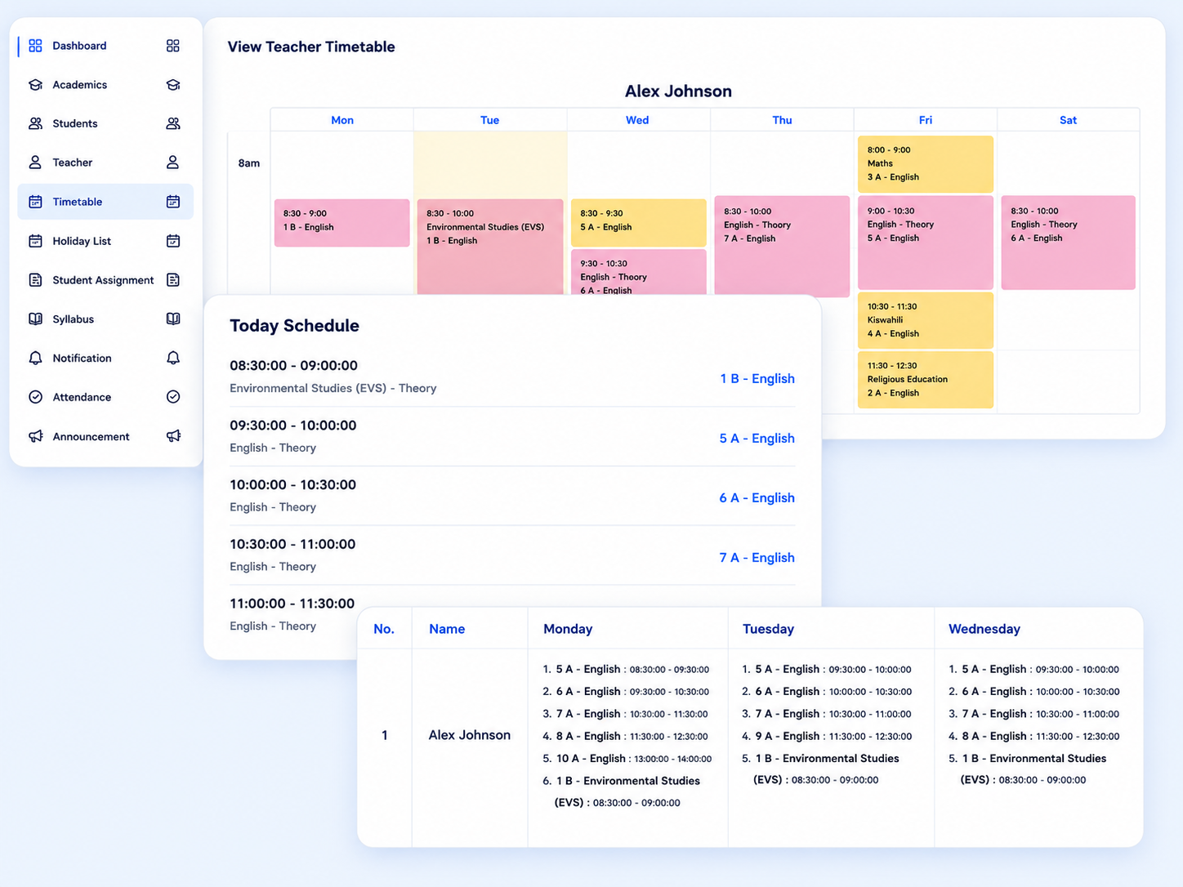Open the 7 A - English schedule link

coord(757,557)
